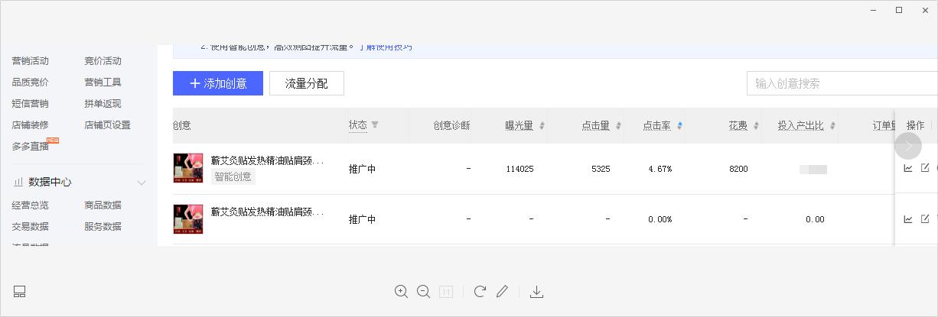Click the 智能创意 tag label

233,176
